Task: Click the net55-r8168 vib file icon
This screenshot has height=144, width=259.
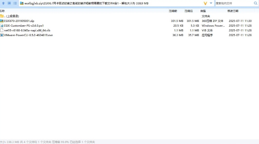Action: [x=2, y=30]
